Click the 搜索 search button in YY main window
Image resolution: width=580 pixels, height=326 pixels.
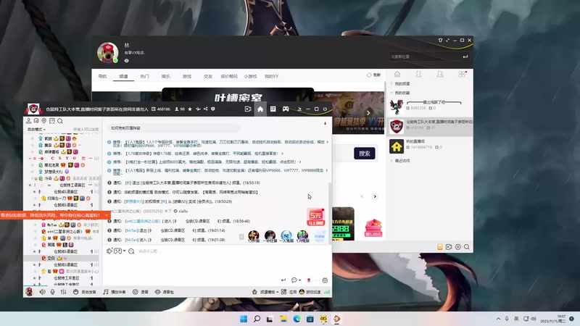pyautogui.click(x=365, y=154)
